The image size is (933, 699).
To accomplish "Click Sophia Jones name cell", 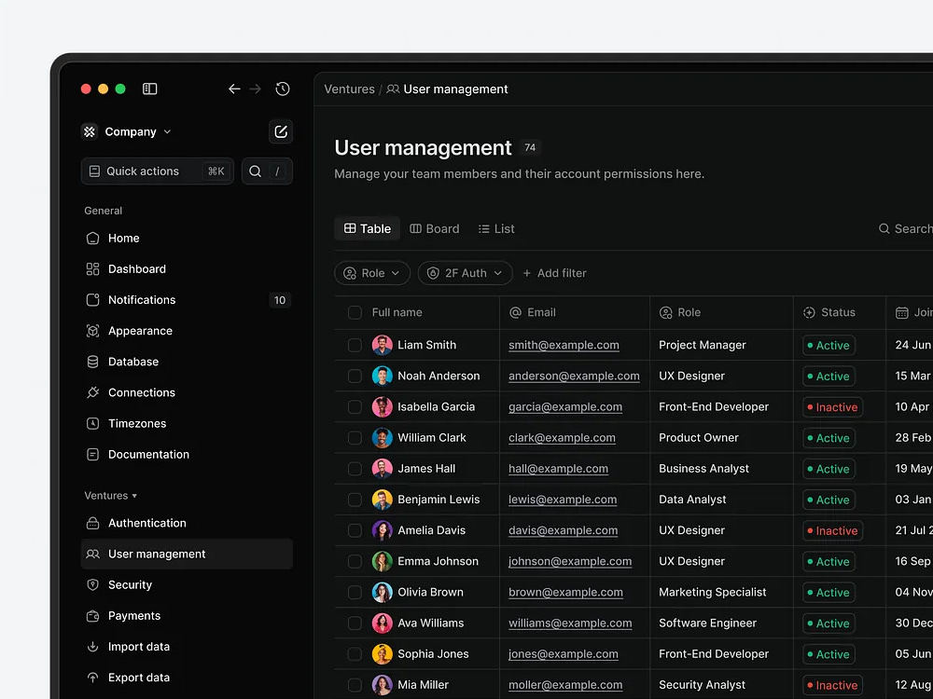I will pyautogui.click(x=433, y=654).
